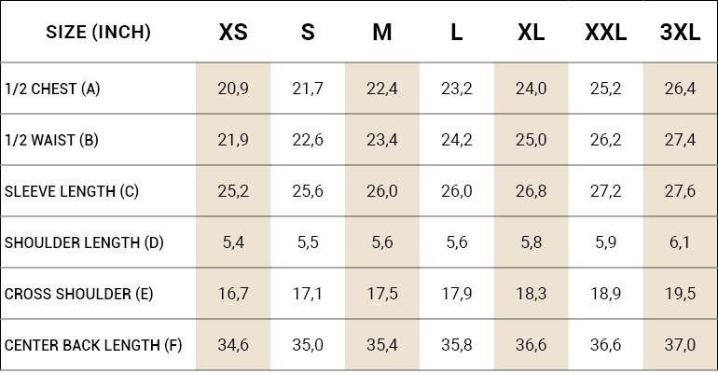718x373 pixels.
Task: Click the XXL size header
Action: (605, 33)
